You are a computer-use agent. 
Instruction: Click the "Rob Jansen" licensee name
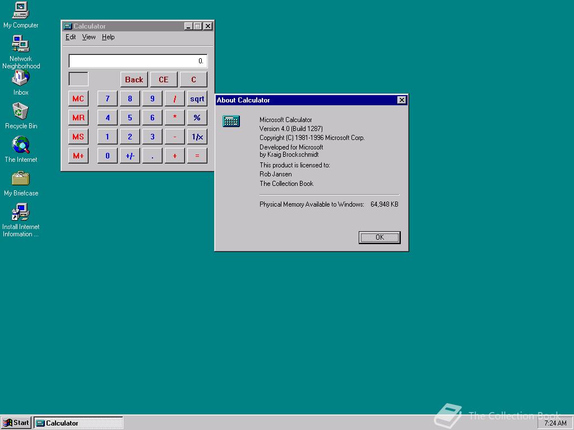click(x=276, y=175)
